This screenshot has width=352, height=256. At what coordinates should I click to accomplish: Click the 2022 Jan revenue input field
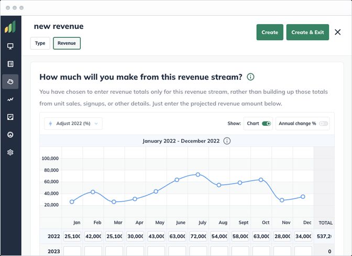click(x=72, y=236)
